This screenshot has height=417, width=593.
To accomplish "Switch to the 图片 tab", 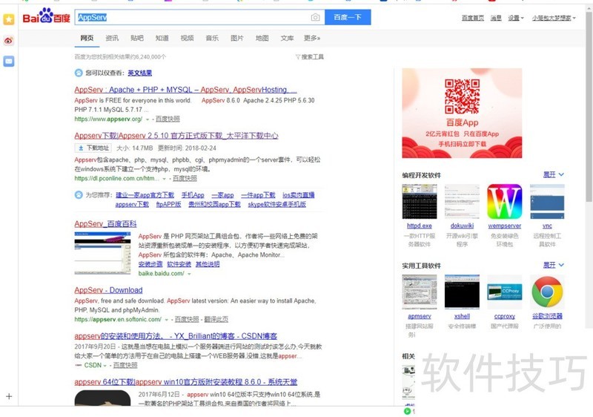I will click(236, 39).
